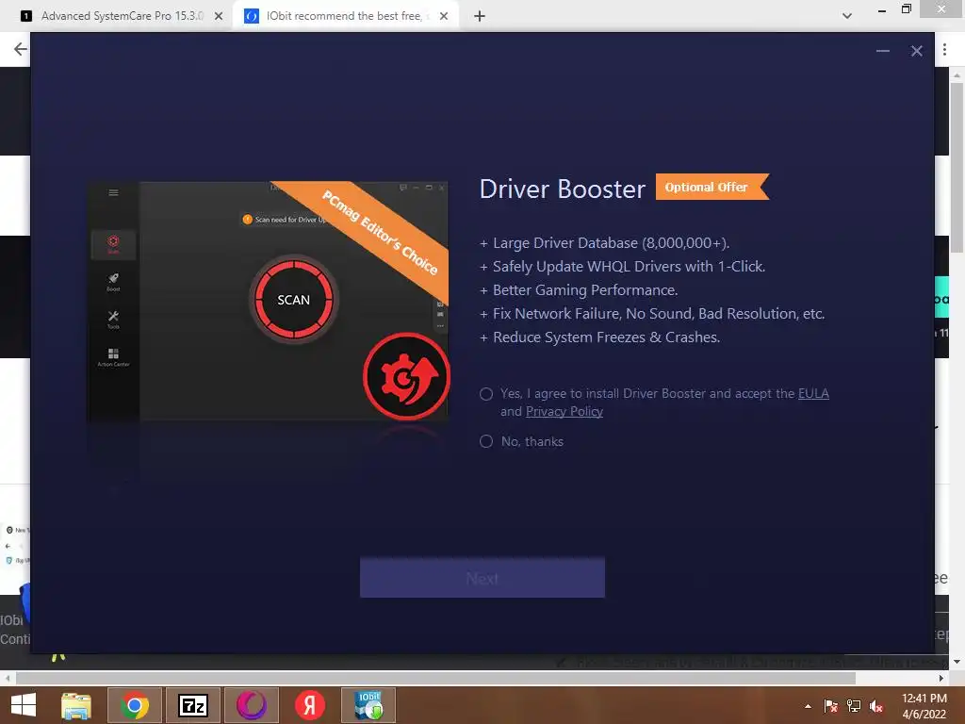Open the Privacy Policy link
The width and height of the screenshot is (965, 724).
pos(564,411)
